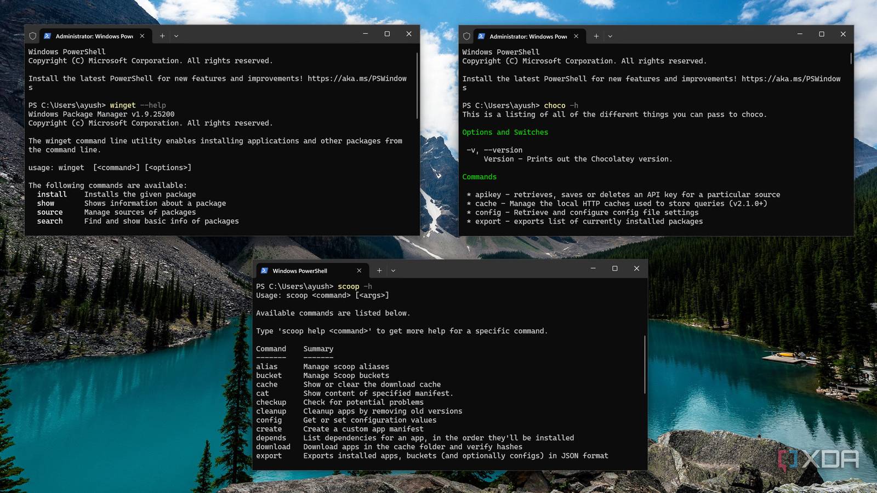Open new tab in winget terminal window

[x=162, y=36]
